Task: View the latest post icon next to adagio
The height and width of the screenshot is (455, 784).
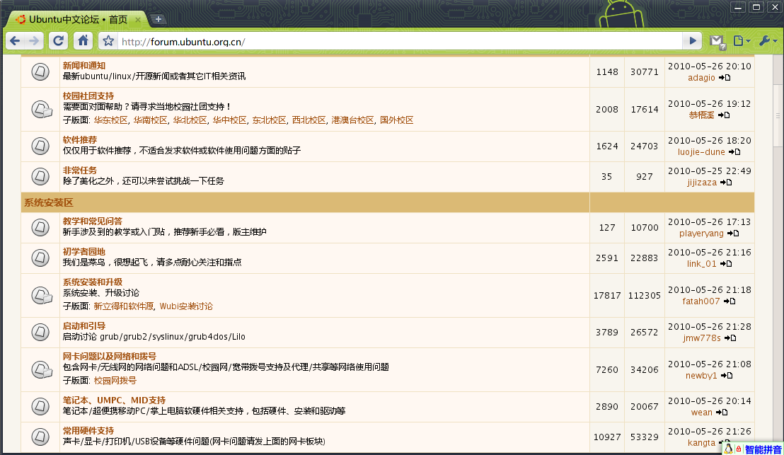Action: [725, 78]
